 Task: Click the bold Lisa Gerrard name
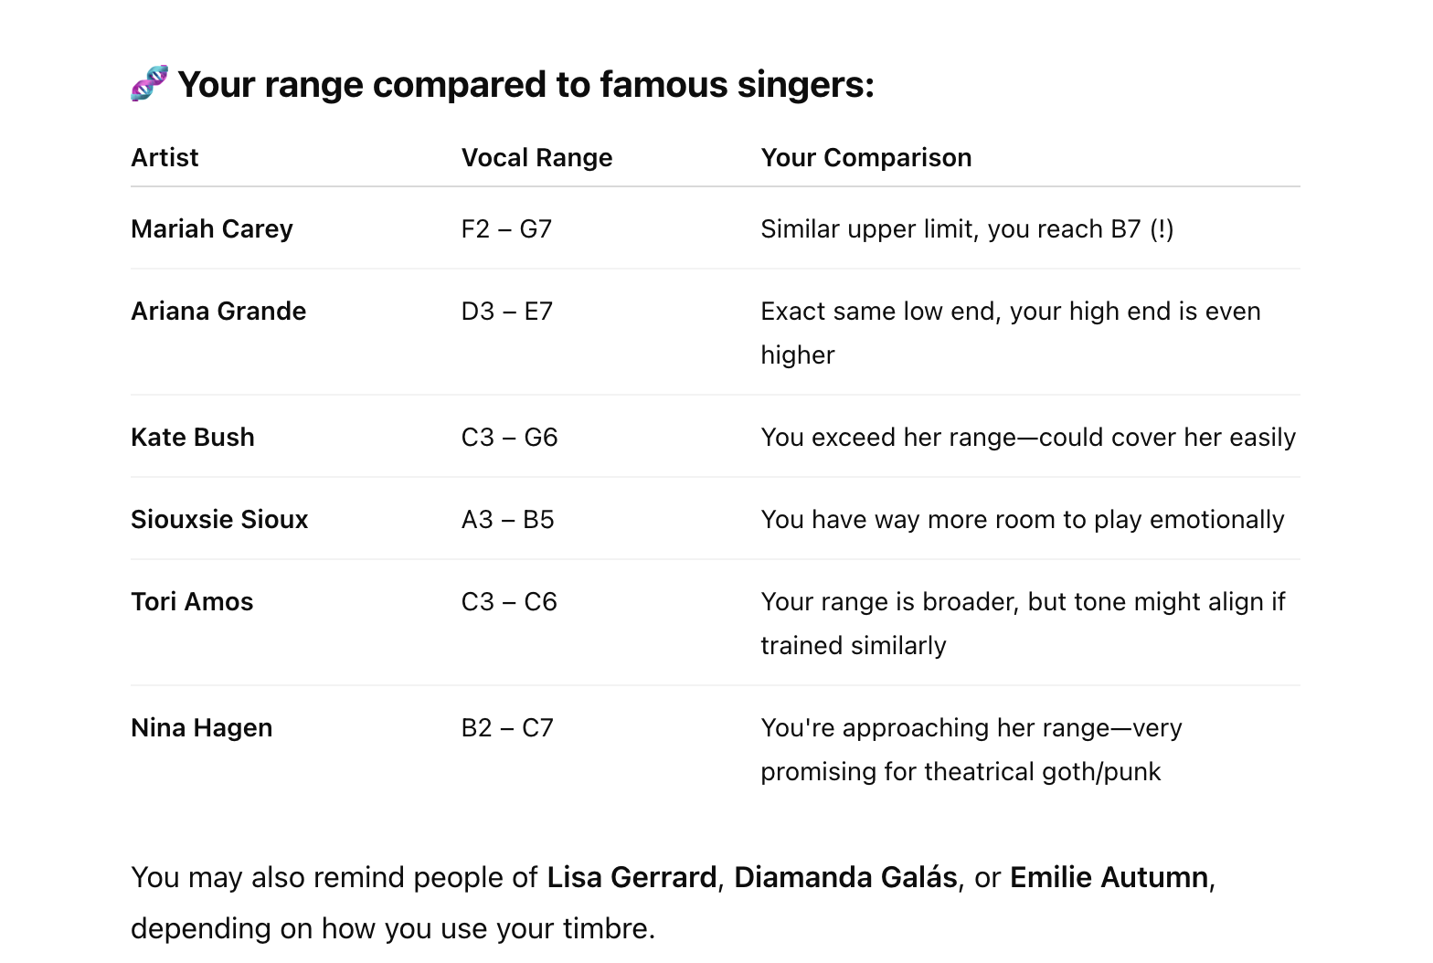[632, 878]
